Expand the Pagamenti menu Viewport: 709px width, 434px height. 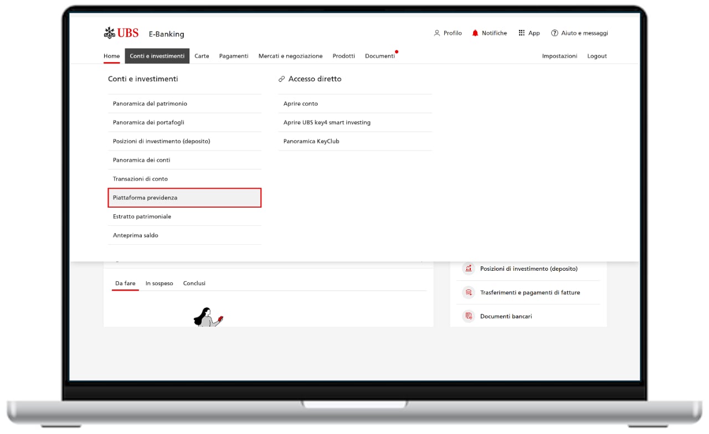tap(234, 56)
